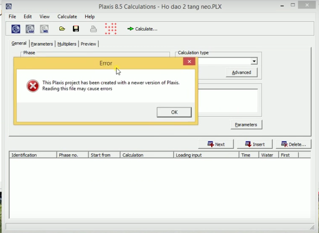Minimize the Plaxis Calculations window

pyautogui.click(x=282, y=6)
